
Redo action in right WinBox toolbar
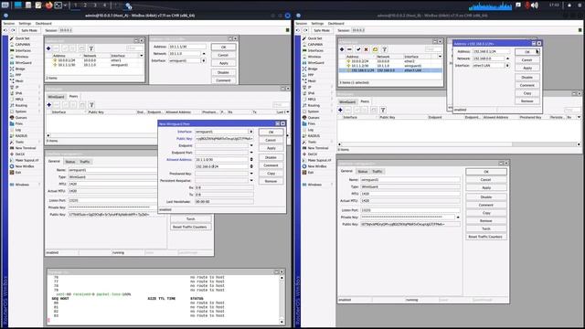305,30
